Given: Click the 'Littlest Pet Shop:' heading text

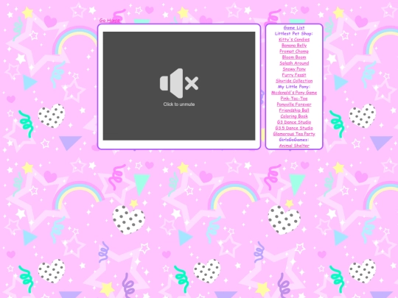Looking at the screenshot, I should 294,33.
